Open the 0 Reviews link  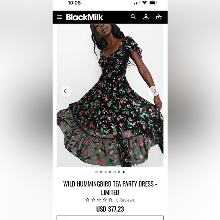click(125, 200)
